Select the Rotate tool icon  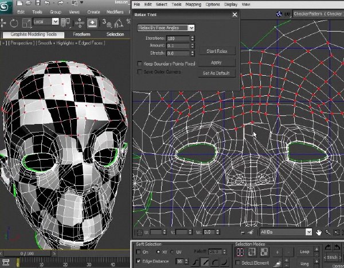[14, 23]
